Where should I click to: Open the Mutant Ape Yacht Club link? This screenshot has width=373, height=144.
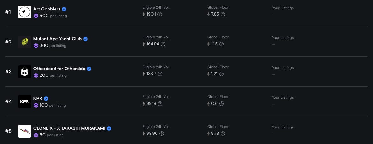(x=57, y=39)
